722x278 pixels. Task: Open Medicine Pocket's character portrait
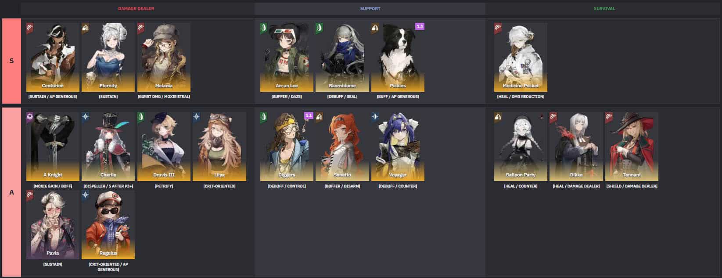pos(521,58)
